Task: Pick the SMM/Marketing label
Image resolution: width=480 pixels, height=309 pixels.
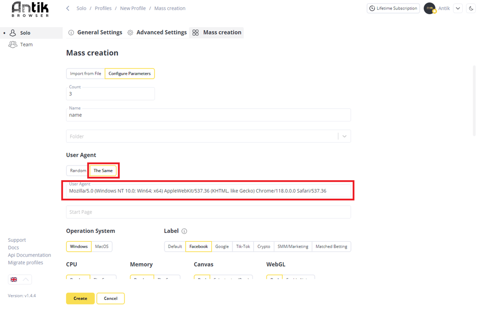Action: pyautogui.click(x=293, y=247)
